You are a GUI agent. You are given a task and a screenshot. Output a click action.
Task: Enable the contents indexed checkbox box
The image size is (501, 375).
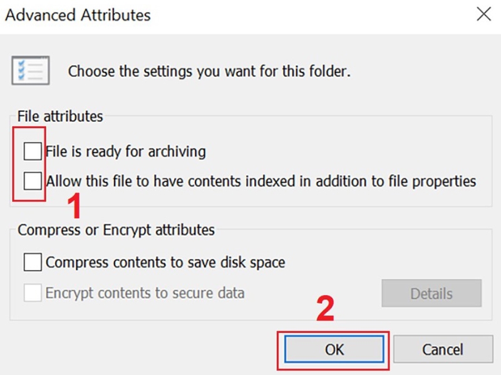click(x=33, y=182)
